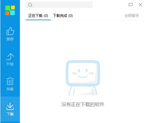
Task: Switch to the 下载完成 (0) tab
Action: click(63, 16)
